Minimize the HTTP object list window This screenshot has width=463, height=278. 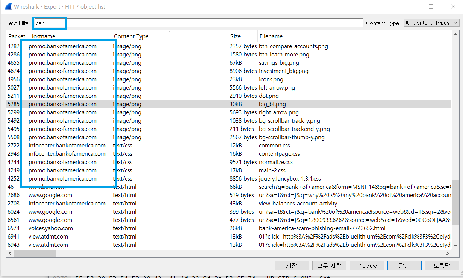pyautogui.click(x=410, y=6)
